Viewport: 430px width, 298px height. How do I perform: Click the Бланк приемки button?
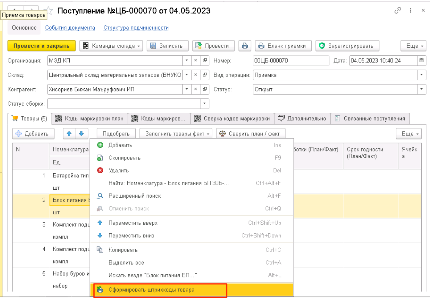(x=283, y=46)
